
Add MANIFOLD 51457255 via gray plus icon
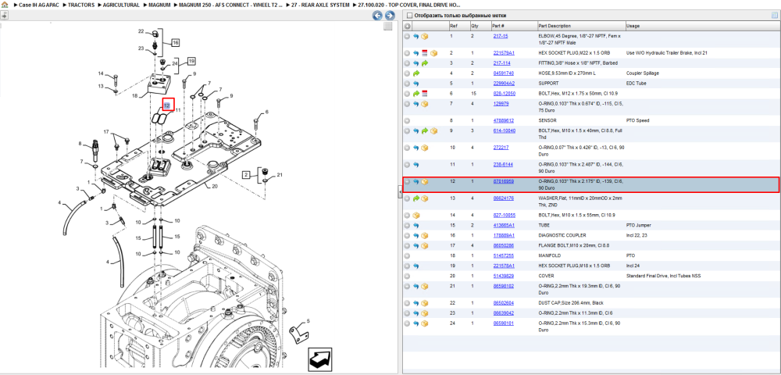click(x=408, y=256)
